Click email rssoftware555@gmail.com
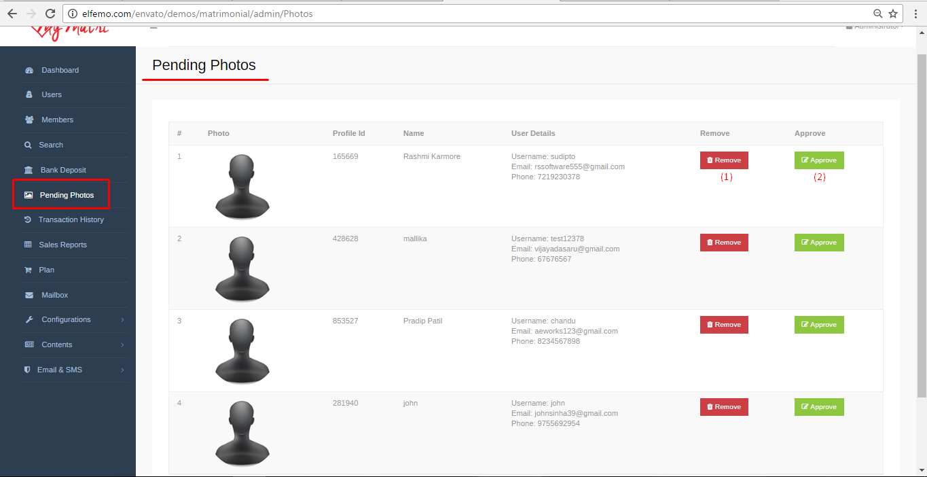The height and width of the screenshot is (477, 927). tap(579, 166)
